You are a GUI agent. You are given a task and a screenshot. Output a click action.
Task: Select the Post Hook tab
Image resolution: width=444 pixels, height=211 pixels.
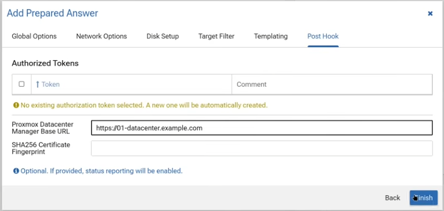(323, 36)
